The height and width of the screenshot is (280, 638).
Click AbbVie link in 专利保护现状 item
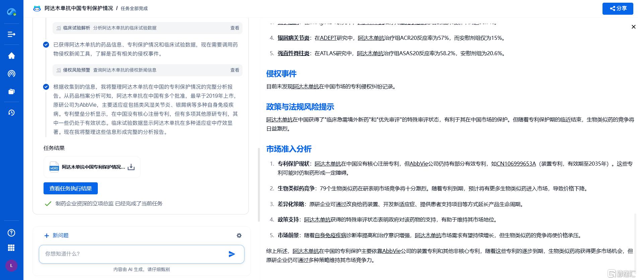pyautogui.click(x=419, y=164)
